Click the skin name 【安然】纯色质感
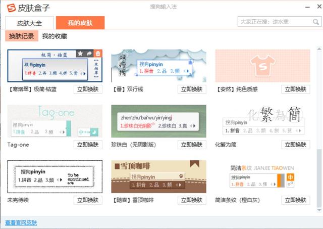 click(x=237, y=89)
